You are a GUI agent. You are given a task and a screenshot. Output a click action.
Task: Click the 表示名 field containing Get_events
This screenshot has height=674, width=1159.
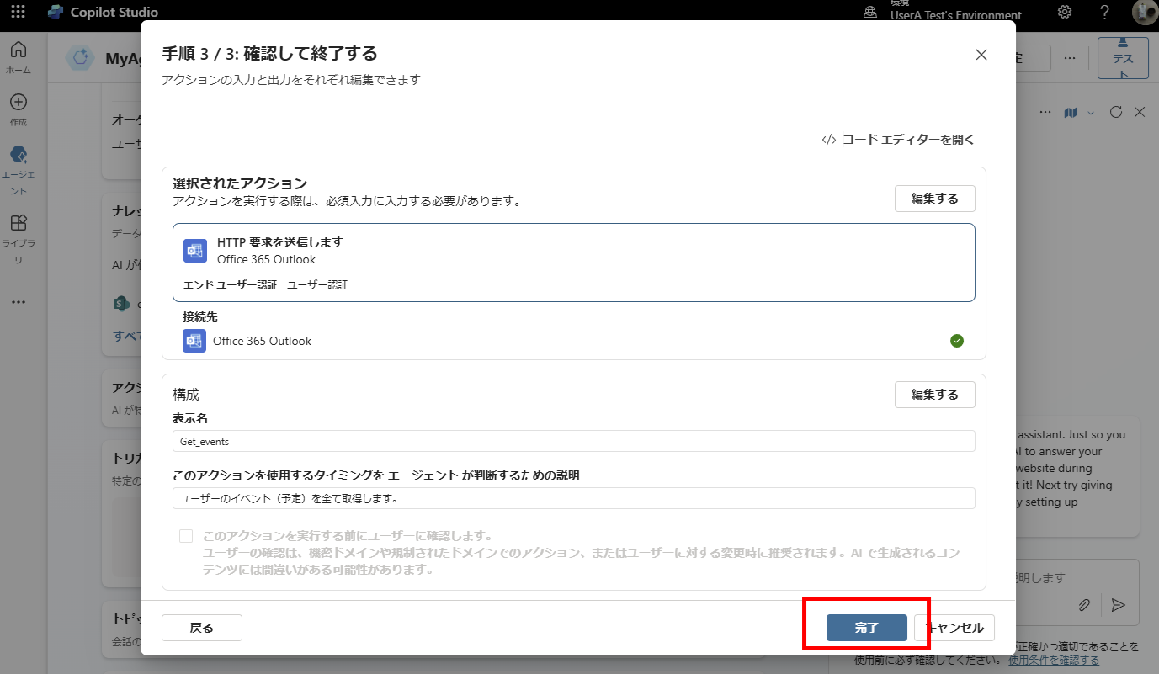coord(573,441)
